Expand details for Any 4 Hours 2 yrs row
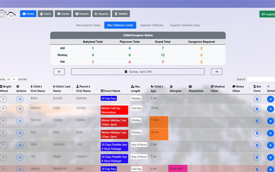The height and width of the screenshot is (172, 275). pyautogui.click(x=270, y=145)
